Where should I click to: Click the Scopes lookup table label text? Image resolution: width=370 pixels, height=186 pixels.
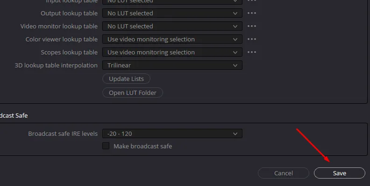point(69,52)
